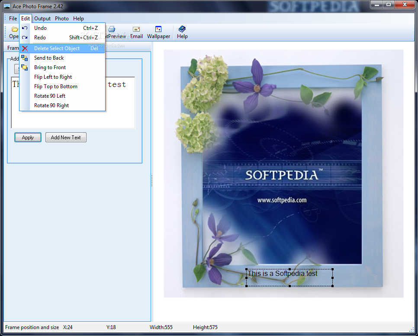Click the Bring to Front icon
Image resolution: width=418 pixels, height=336 pixels.
(x=25, y=67)
